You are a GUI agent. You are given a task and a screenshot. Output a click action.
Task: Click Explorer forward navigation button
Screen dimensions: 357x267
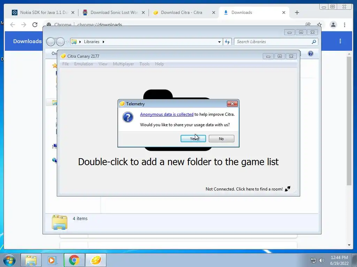(60, 42)
